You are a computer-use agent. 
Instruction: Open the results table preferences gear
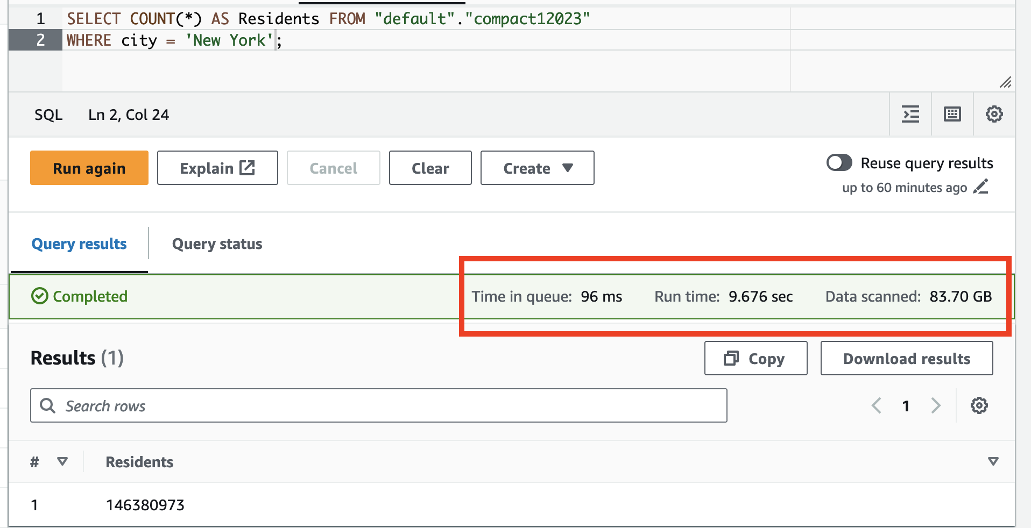pyautogui.click(x=979, y=405)
